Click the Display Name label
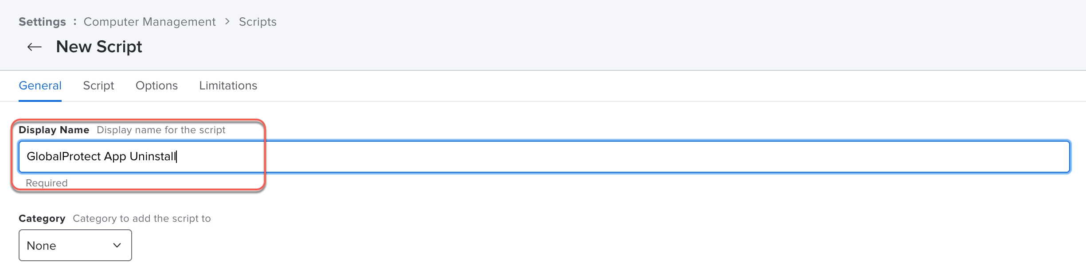 pyautogui.click(x=54, y=130)
